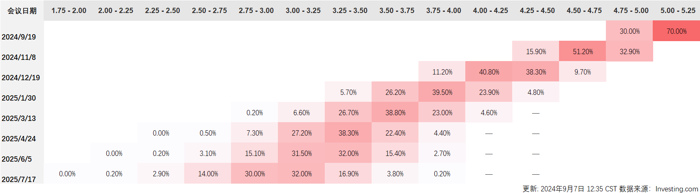Select the 2025/4/24 meeting date row

19,139
